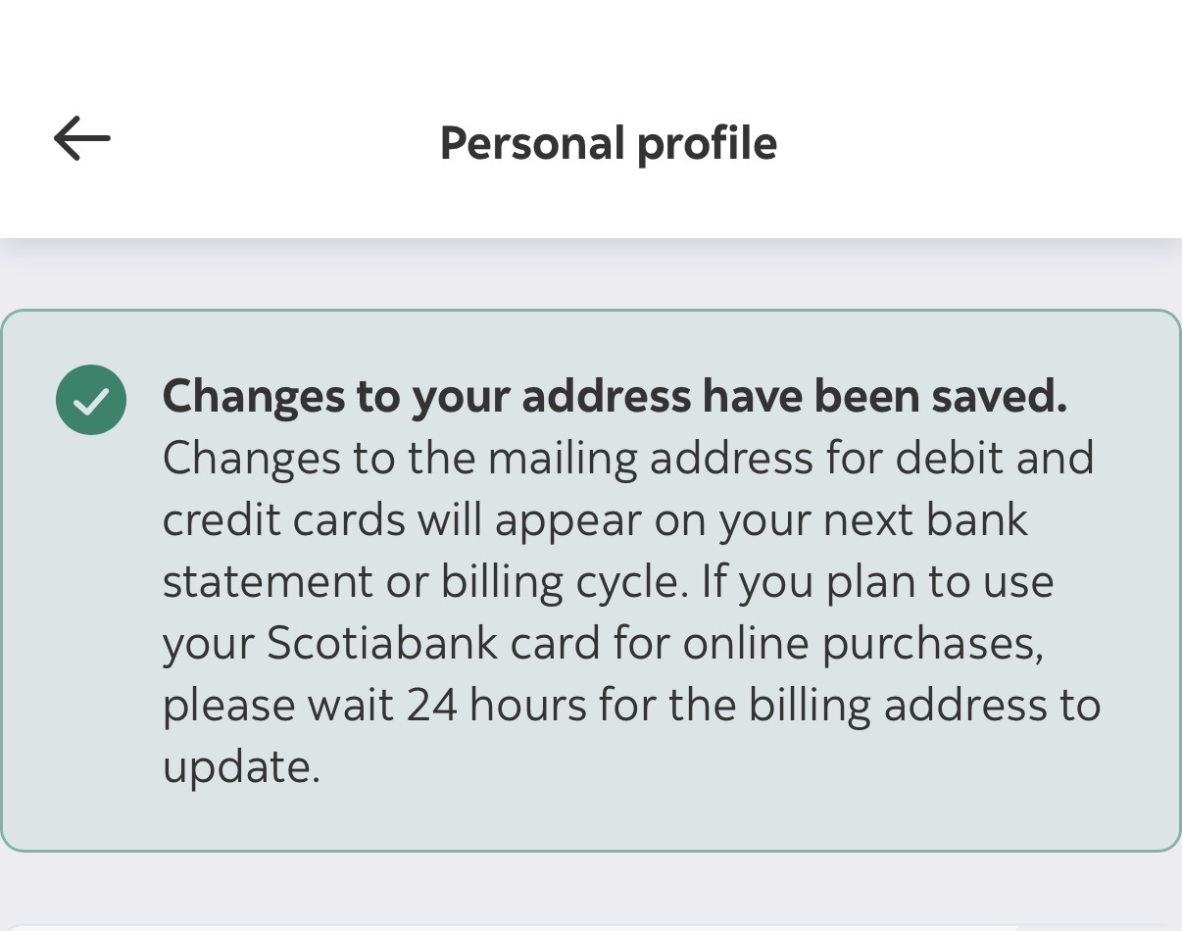
Task: Click the 'Changes to your address have been saved' heading
Action: [616, 396]
